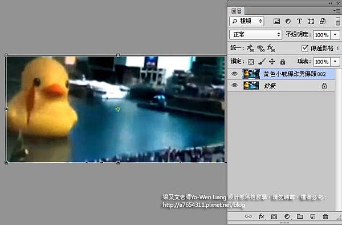
Task: Open the 正常 blend mode dropdown
Action: pyautogui.click(x=255, y=34)
